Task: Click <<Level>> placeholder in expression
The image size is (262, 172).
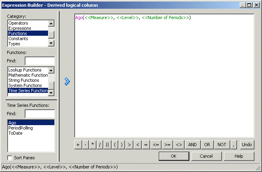Action: tap(128, 17)
